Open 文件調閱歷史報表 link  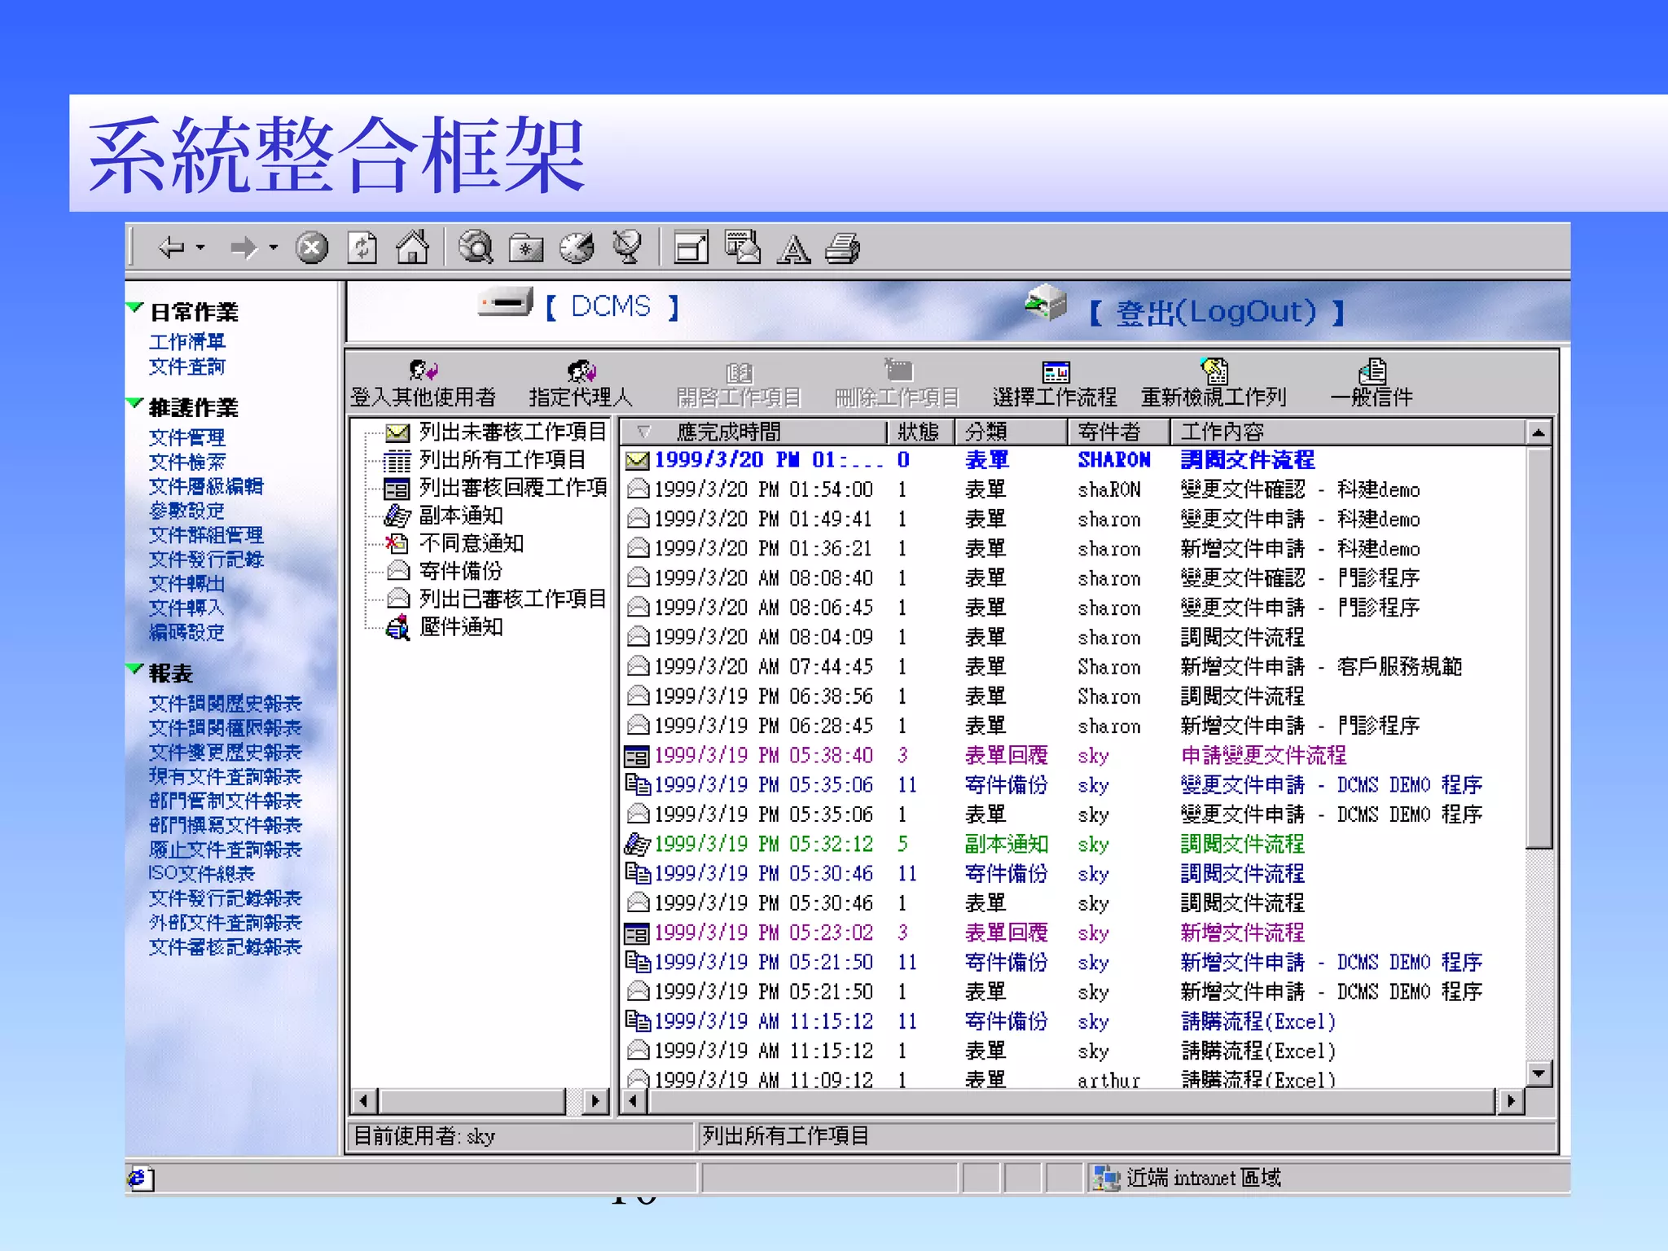(x=225, y=704)
